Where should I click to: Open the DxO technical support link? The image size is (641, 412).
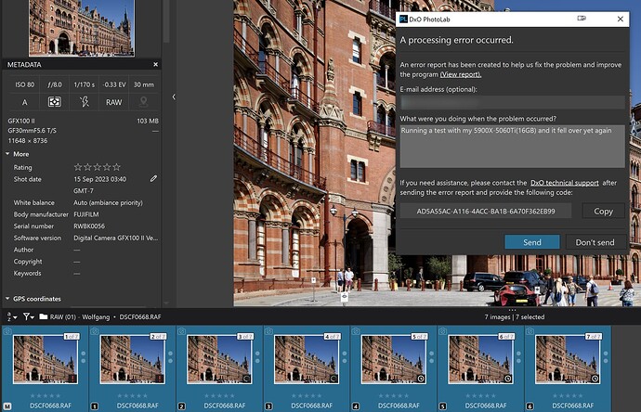click(x=564, y=184)
